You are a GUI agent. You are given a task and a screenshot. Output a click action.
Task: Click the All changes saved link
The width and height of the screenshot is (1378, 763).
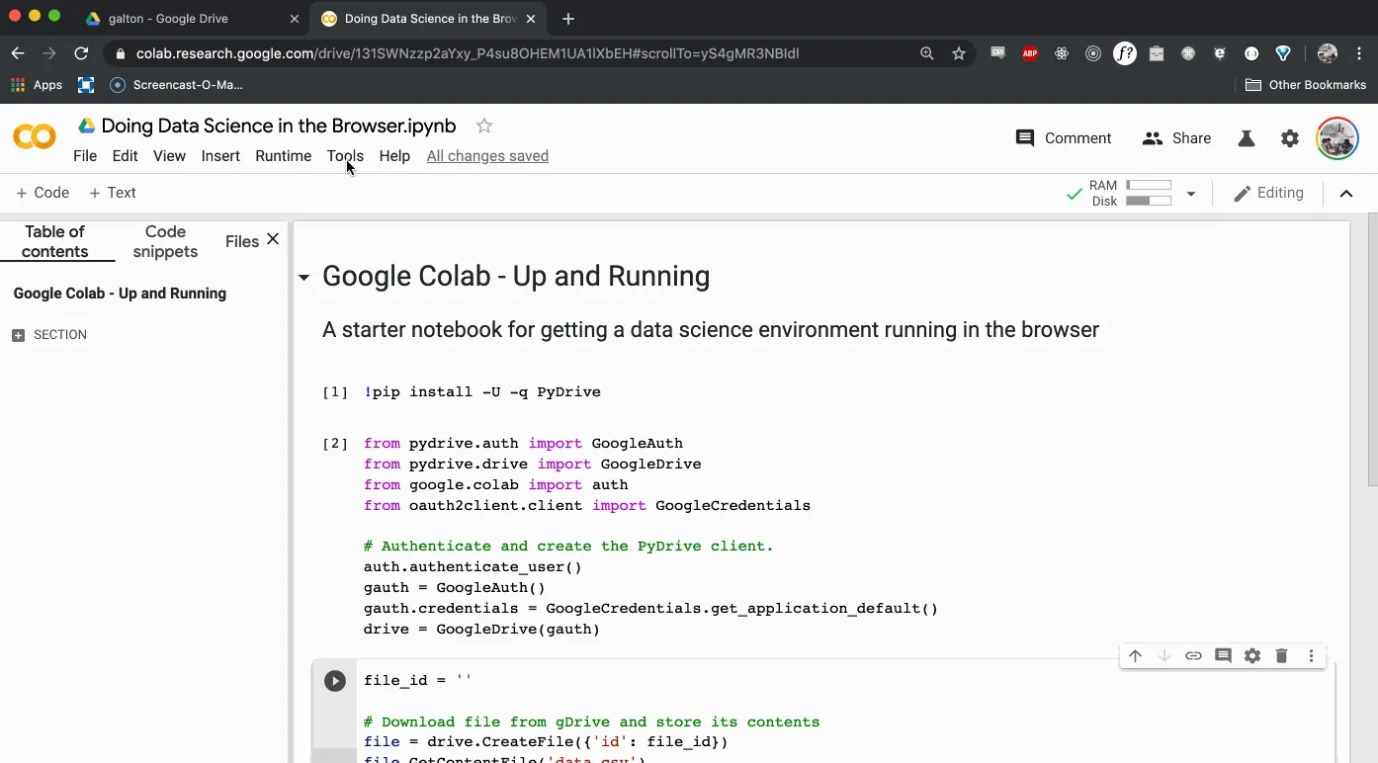pos(487,156)
